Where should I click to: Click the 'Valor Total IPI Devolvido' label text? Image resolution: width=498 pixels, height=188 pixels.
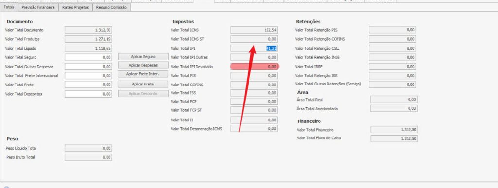(x=192, y=67)
